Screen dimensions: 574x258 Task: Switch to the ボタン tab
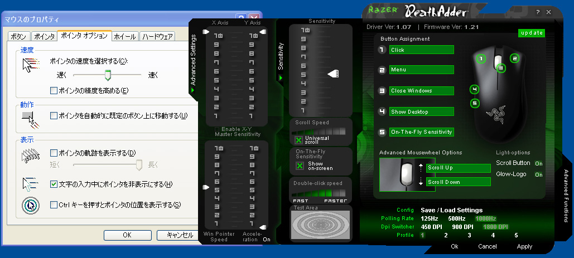18,37
